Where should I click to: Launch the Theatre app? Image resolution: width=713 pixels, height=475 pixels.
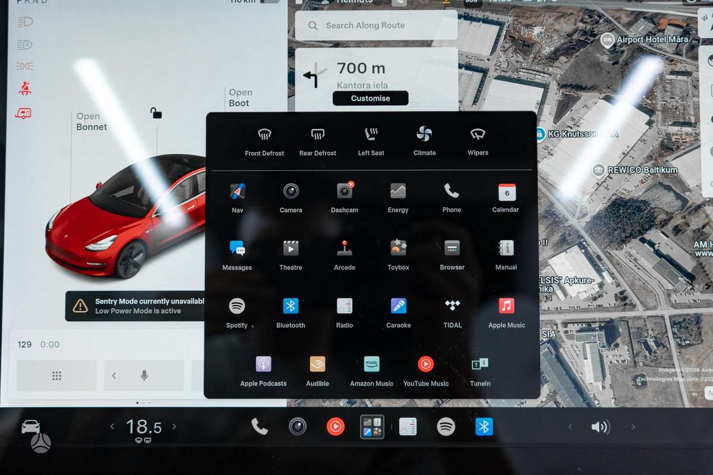[x=291, y=255]
